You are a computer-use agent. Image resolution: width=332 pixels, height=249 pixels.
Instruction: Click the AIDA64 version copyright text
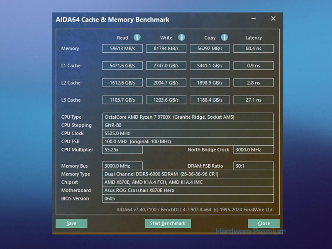[x=195, y=210]
